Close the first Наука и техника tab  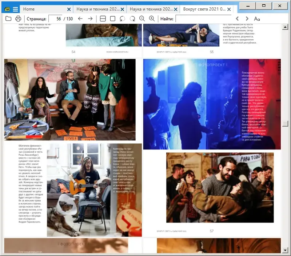pos(122,9)
